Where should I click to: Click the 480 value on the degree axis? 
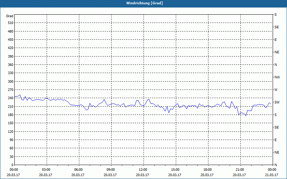[11, 32]
